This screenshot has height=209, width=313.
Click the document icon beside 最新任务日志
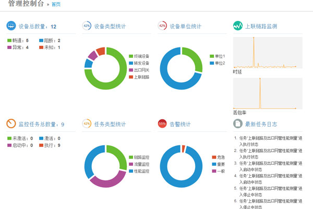[237, 124]
